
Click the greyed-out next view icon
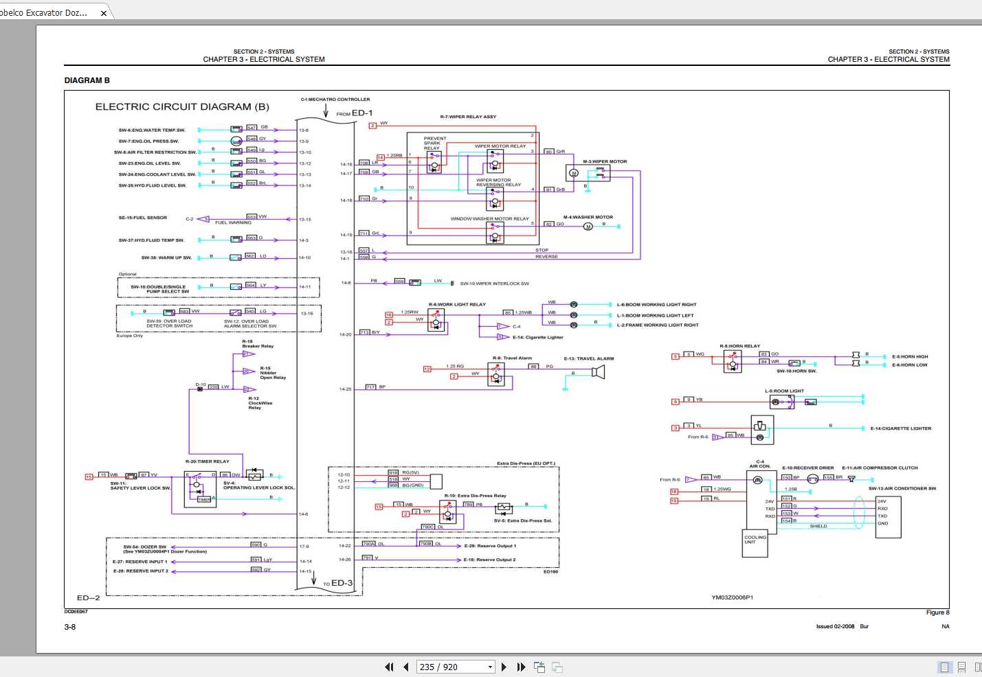tap(557, 667)
